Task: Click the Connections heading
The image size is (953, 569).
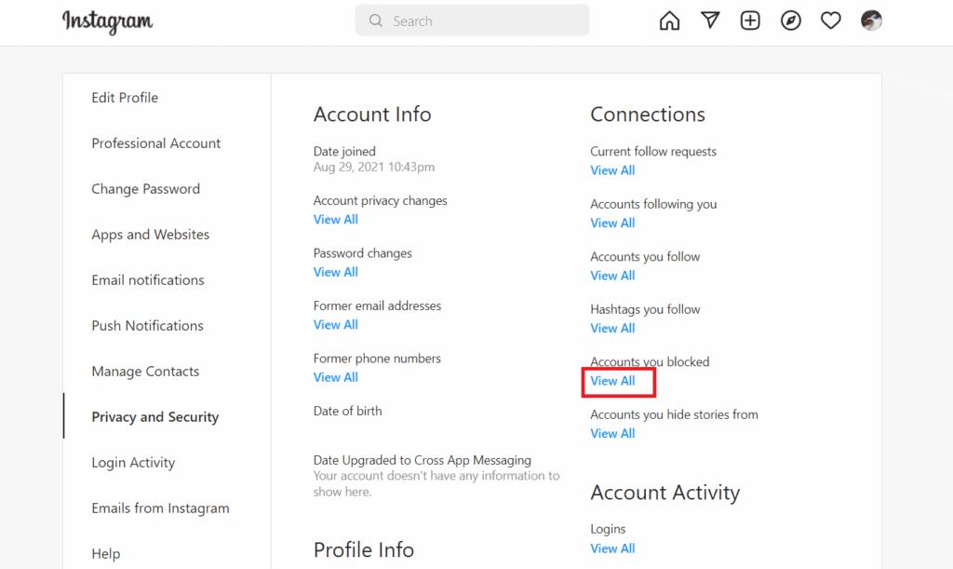Action: pos(648,115)
